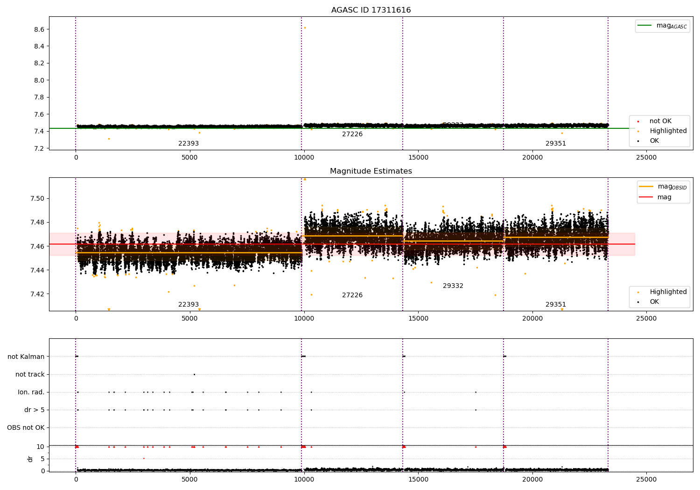Screen dimensions: 700x490
Task: Click the red 'mag' legend entry
Action: tap(655, 197)
